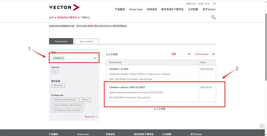
Task: Switch to the Downloads tab
Action: 61,41
